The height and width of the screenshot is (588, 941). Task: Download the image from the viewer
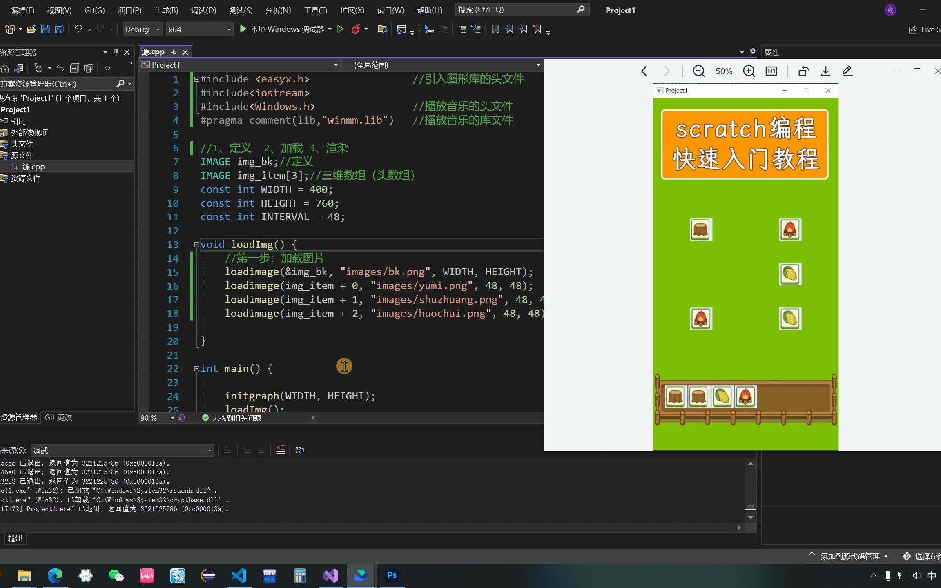pyautogui.click(x=825, y=71)
